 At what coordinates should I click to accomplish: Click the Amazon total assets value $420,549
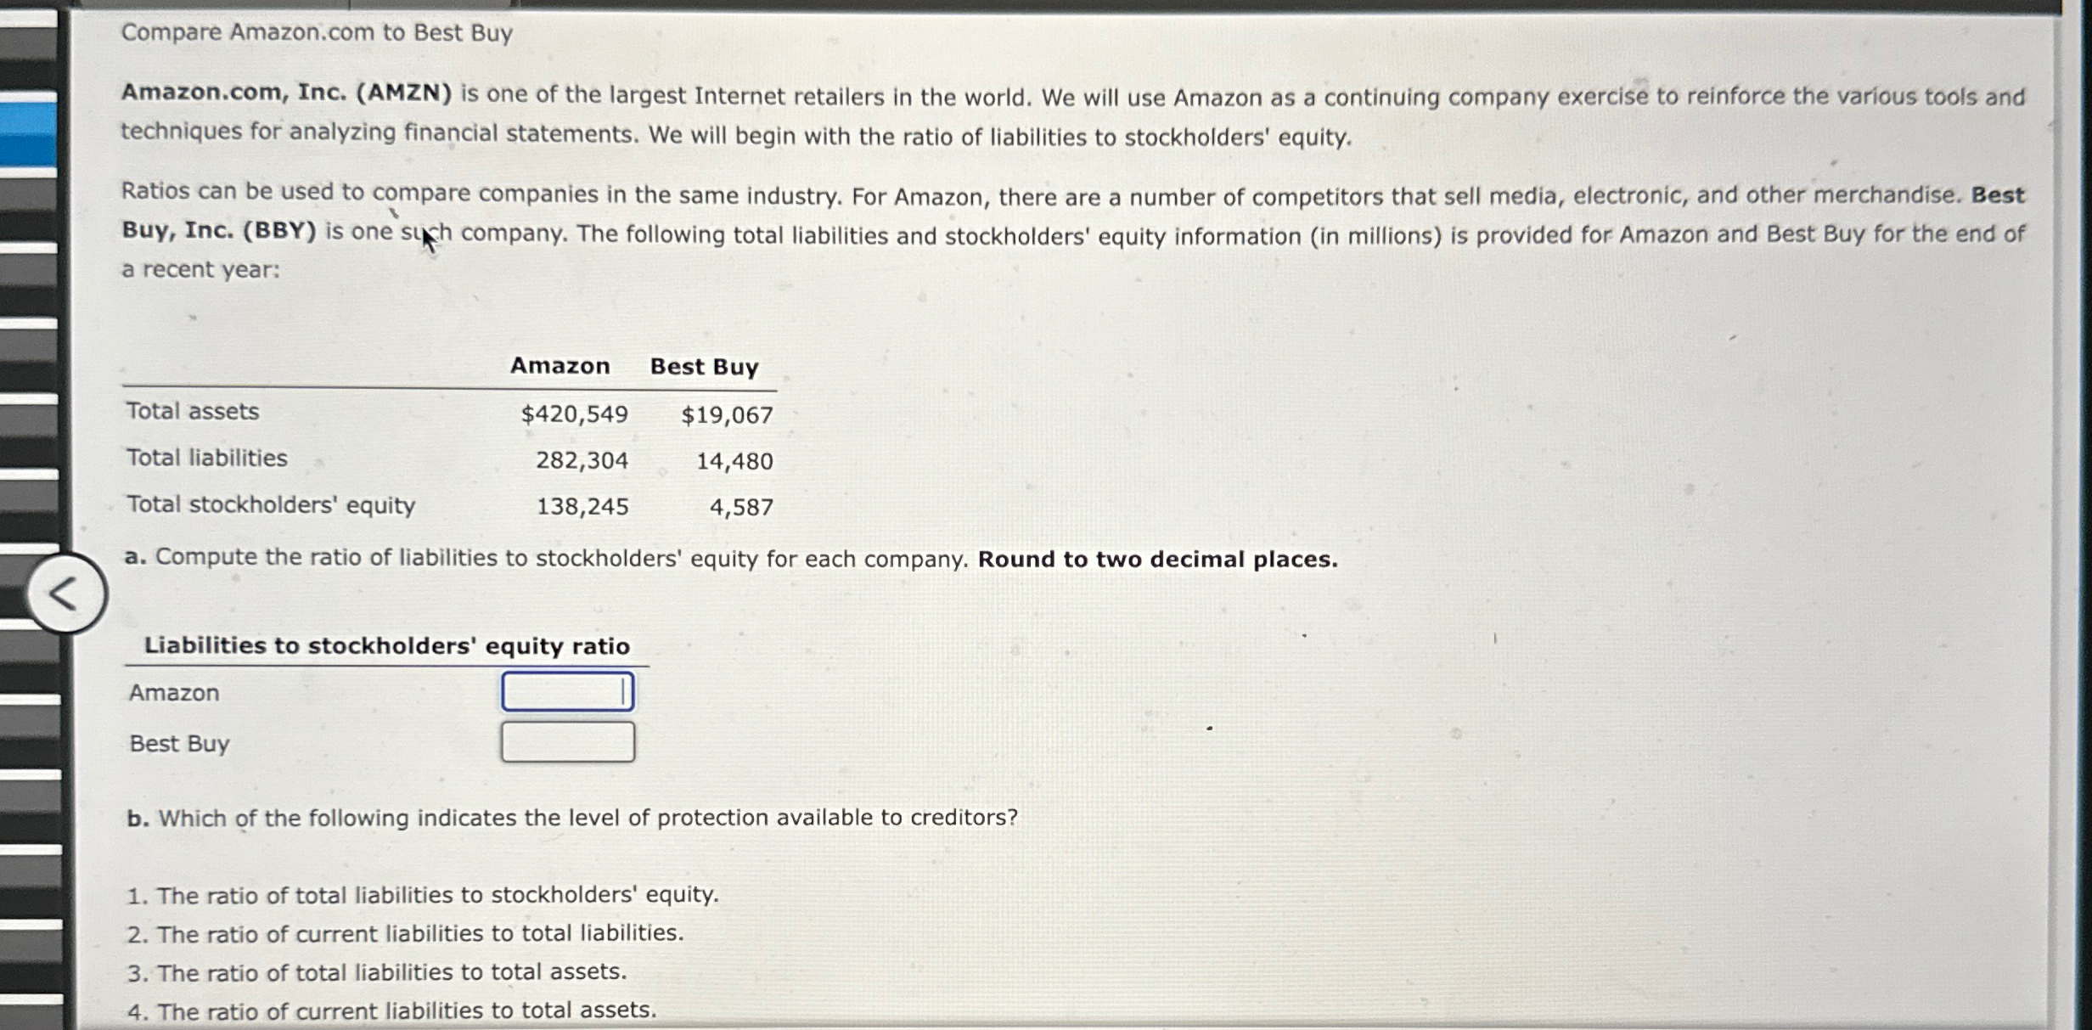click(x=574, y=414)
